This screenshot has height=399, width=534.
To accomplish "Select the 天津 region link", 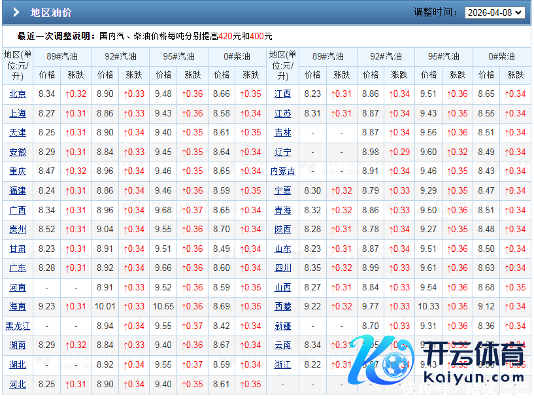I will click(x=18, y=133).
